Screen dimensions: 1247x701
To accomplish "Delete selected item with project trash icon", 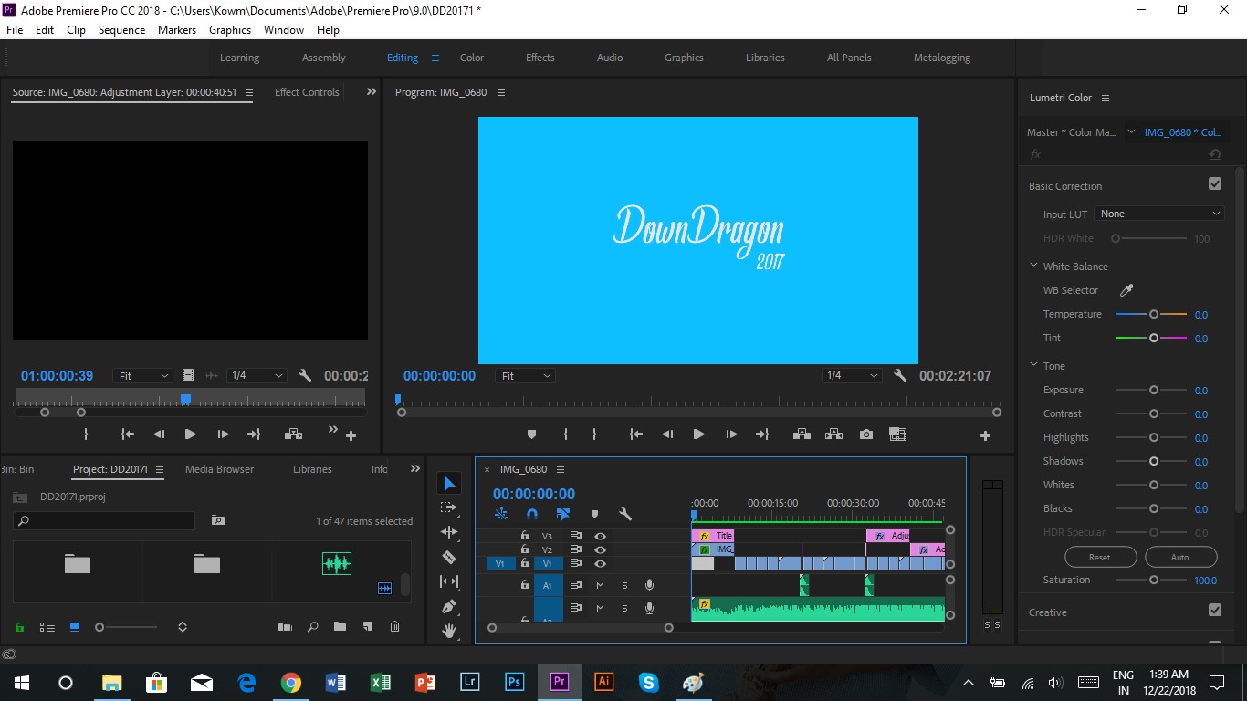I will coord(394,627).
